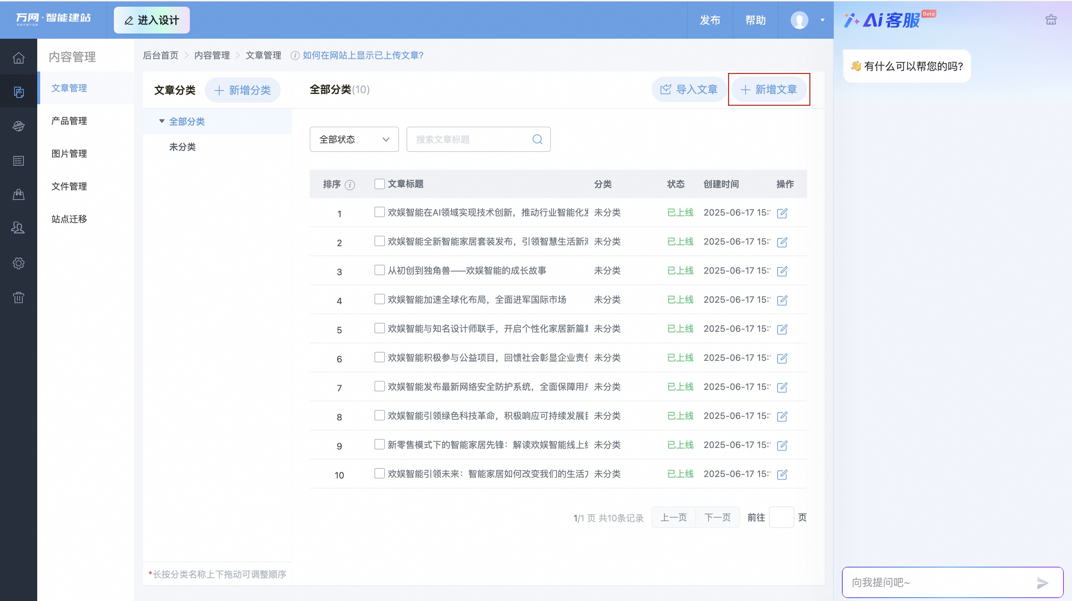Check the box for 欢娱智能在AI领域实现技术创新 article
Screen dimensions: 1072x601
[x=379, y=212]
